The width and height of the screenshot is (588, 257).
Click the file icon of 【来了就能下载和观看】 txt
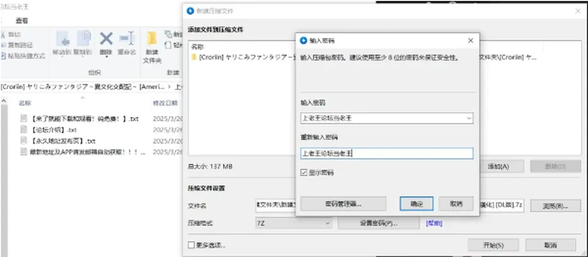coord(24,118)
